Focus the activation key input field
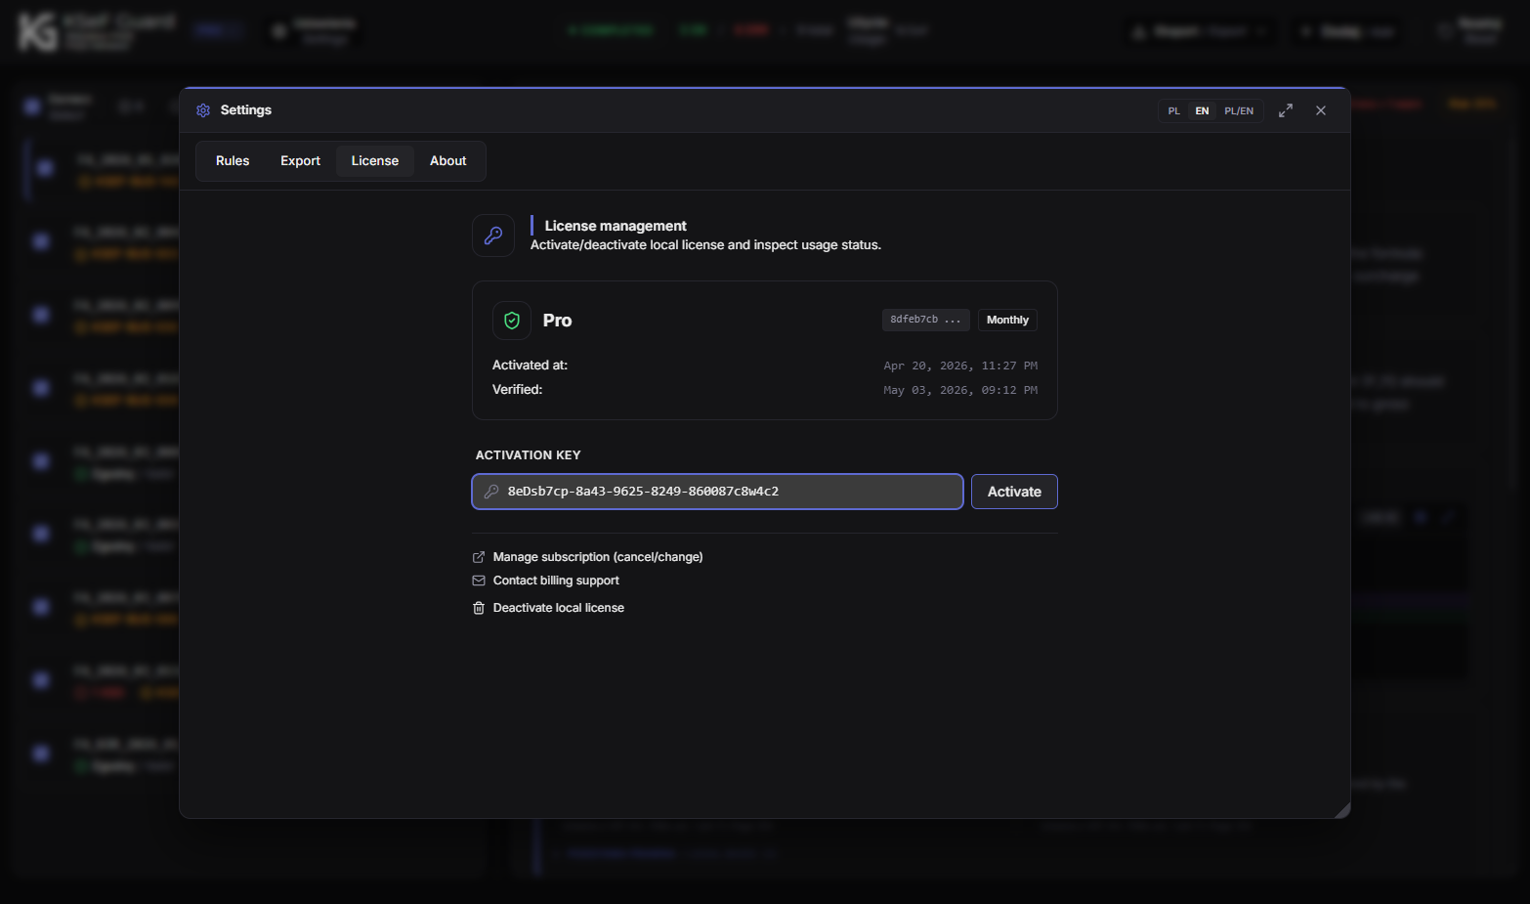Viewport: 1530px width, 904px height. pos(717,492)
